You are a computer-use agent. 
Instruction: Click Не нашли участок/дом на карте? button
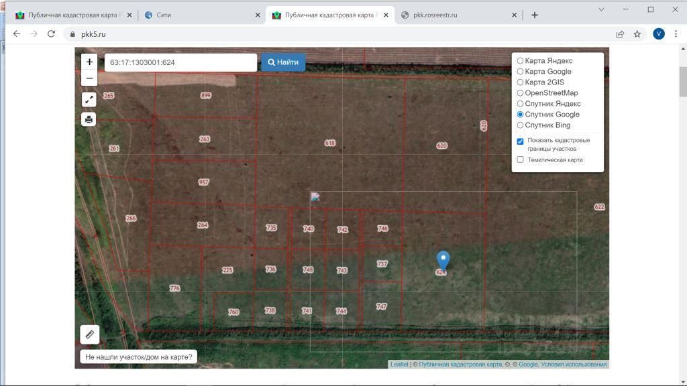pos(139,357)
